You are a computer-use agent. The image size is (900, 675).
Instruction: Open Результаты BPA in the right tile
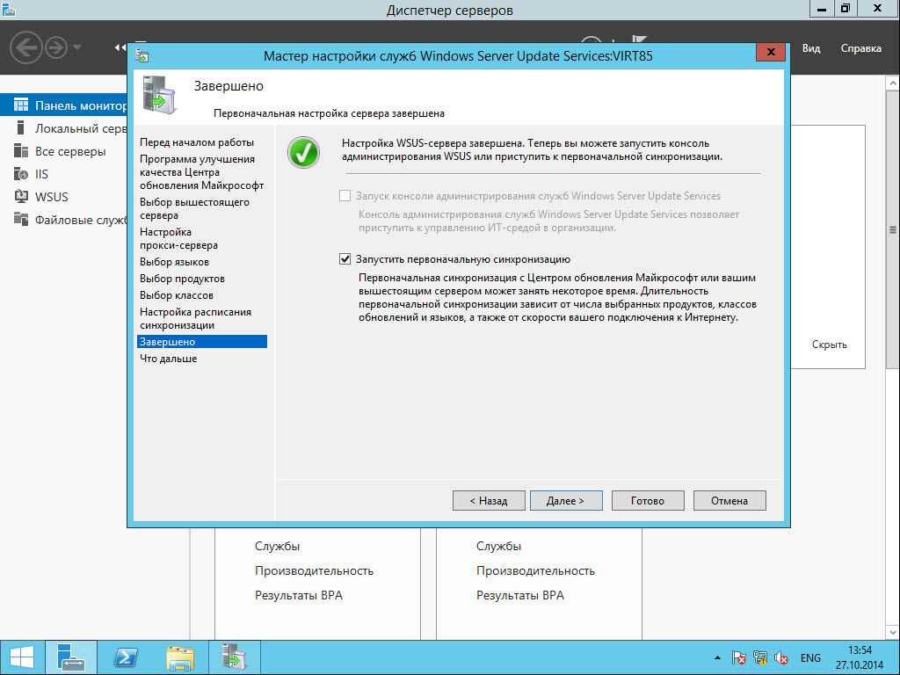point(520,595)
